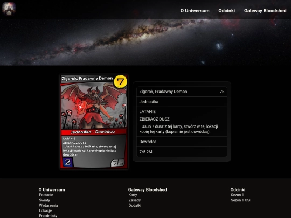Viewport: 291px width, 218px height.
Task: Open the Gateway Bloodshed header menu
Action: click(265, 11)
